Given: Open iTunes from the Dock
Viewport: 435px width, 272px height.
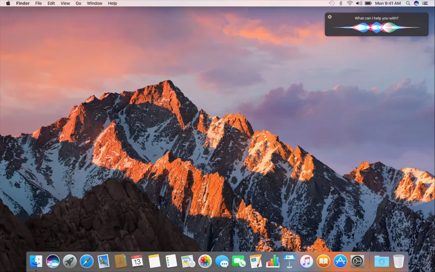Looking at the screenshot, I should [x=307, y=261].
